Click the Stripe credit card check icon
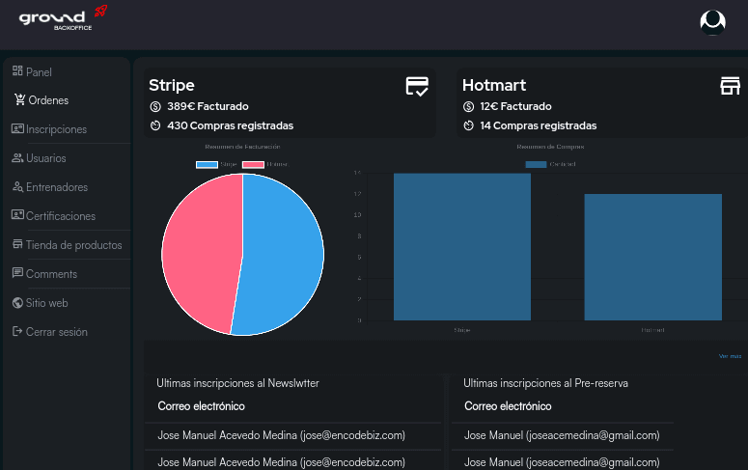Screen dimensions: 748x470 tap(417, 86)
